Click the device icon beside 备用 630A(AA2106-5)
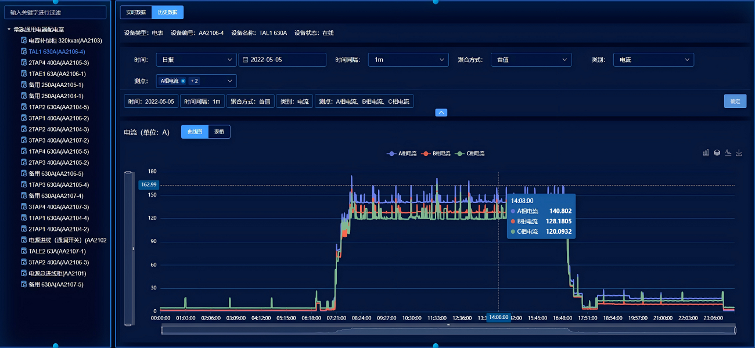 click(x=24, y=173)
